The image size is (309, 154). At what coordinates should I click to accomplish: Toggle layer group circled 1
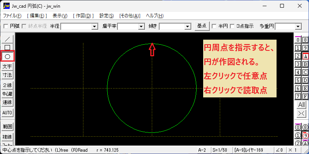(298, 136)
